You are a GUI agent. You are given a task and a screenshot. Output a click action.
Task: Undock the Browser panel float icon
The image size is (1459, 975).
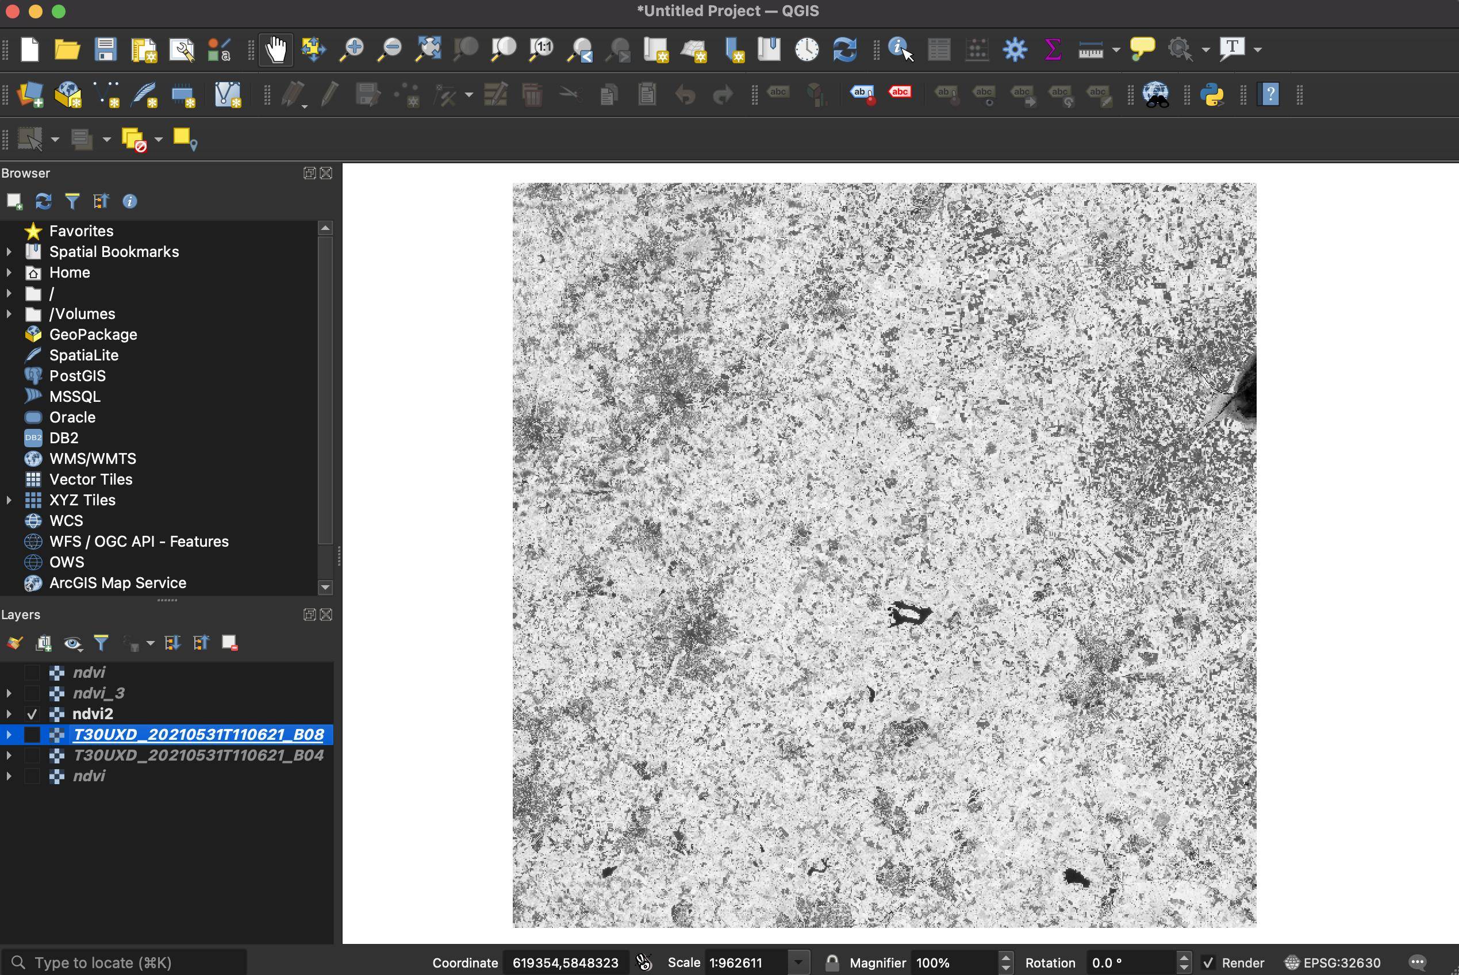pos(309,174)
